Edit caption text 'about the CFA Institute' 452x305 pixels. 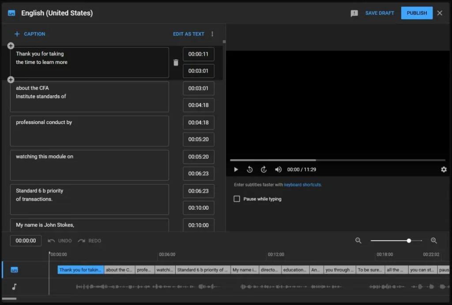(x=89, y=97)
